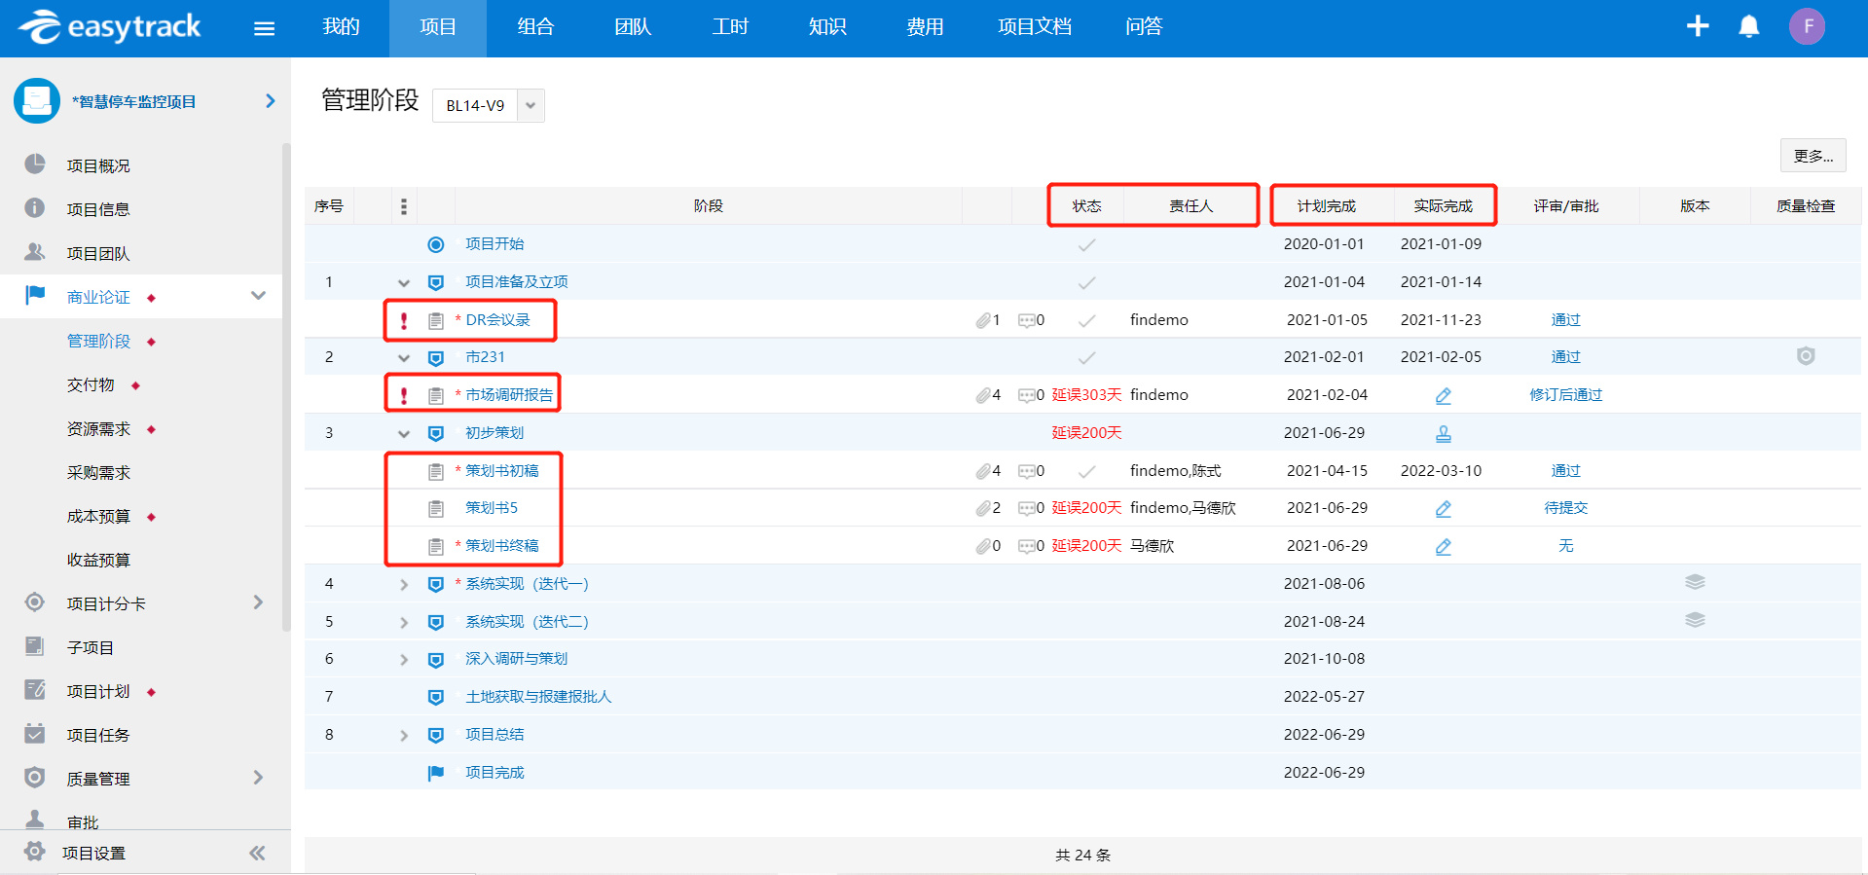
Task: Click the 状态 column header
Action: [1086, 206]
